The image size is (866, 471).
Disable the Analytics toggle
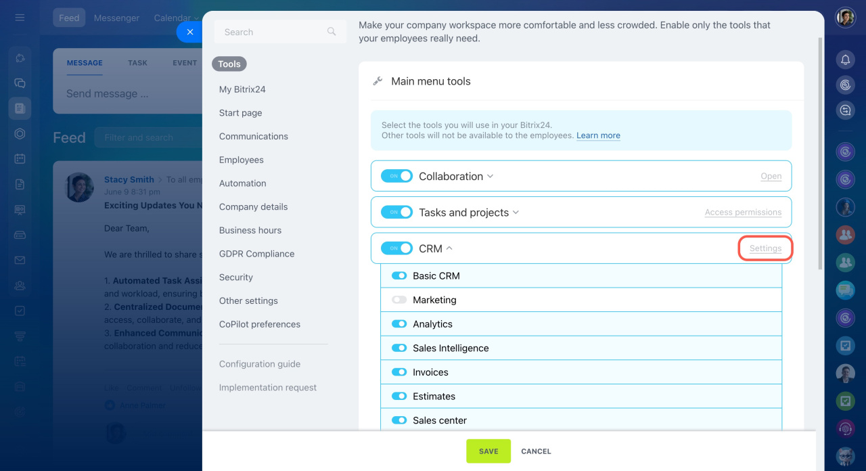coord(399,324)
